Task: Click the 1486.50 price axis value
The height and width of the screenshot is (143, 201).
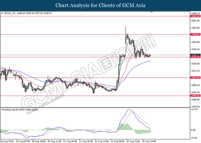Action: (195, 100)
